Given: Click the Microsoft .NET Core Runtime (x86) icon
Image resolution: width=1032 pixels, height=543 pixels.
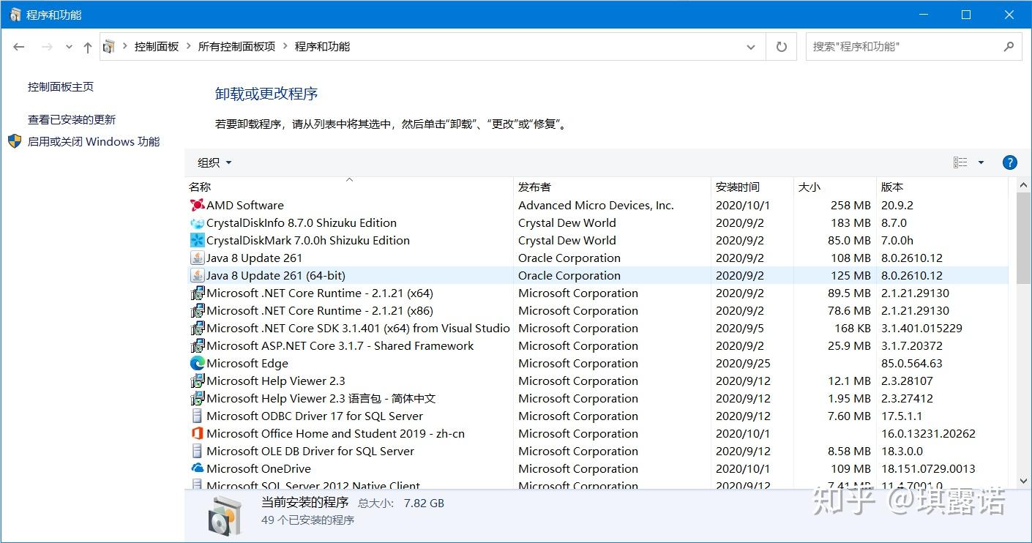Looking at the screenshot, I should coord(197,311).
